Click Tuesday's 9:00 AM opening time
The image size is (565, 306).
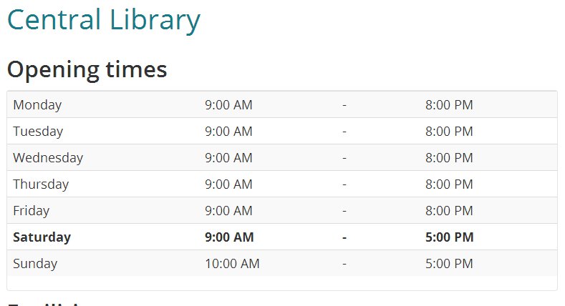pyautogui.click(x=228, y=132)
